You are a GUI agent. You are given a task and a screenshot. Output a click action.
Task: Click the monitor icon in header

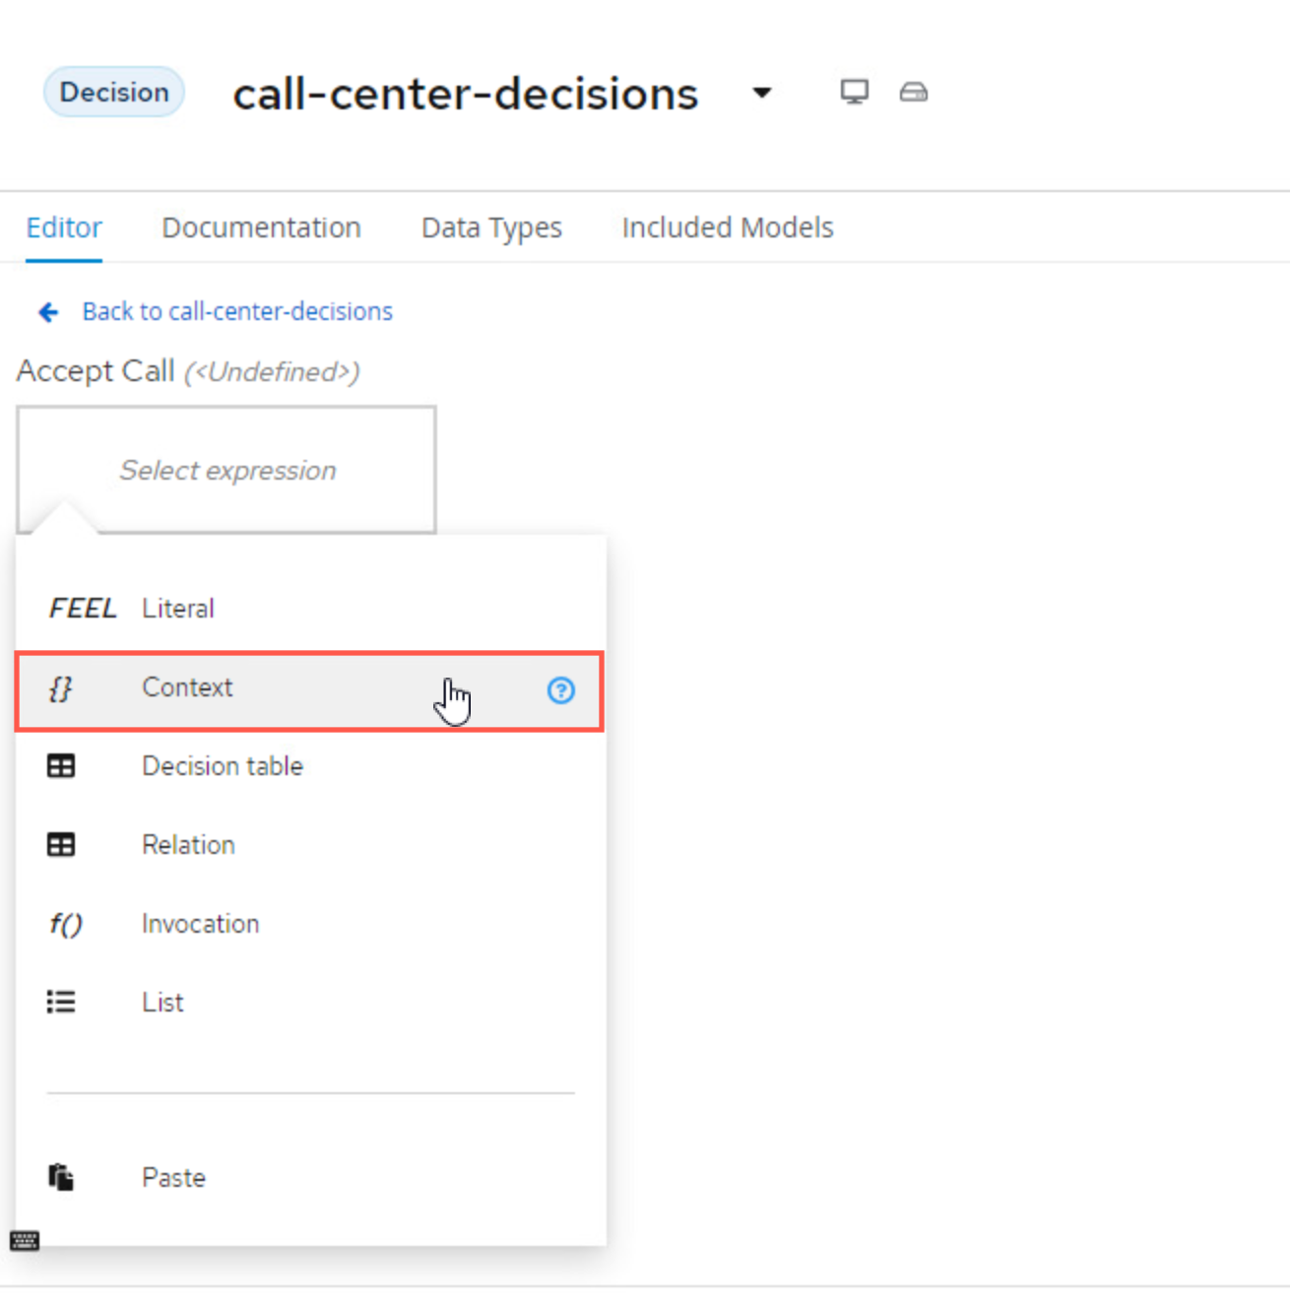pyautogui.click(x=854, y=93)
